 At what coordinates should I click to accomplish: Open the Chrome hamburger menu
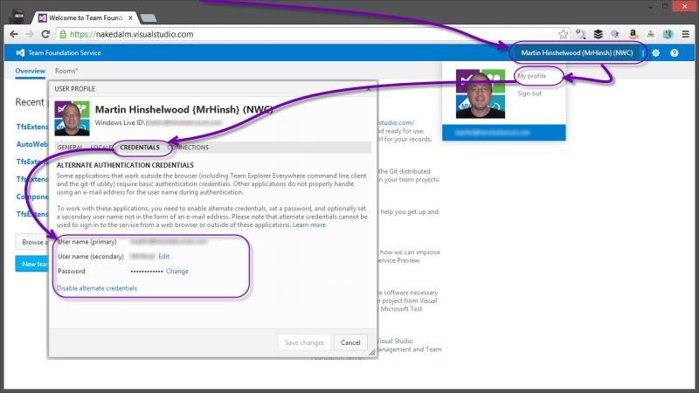(686, 34)
